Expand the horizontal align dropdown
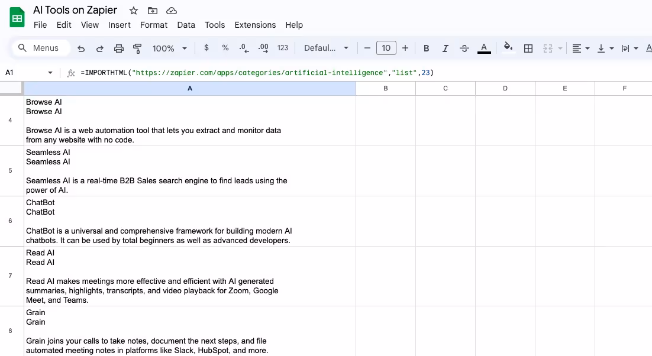This screenshot has height=356, width=652. coord(587,48)
